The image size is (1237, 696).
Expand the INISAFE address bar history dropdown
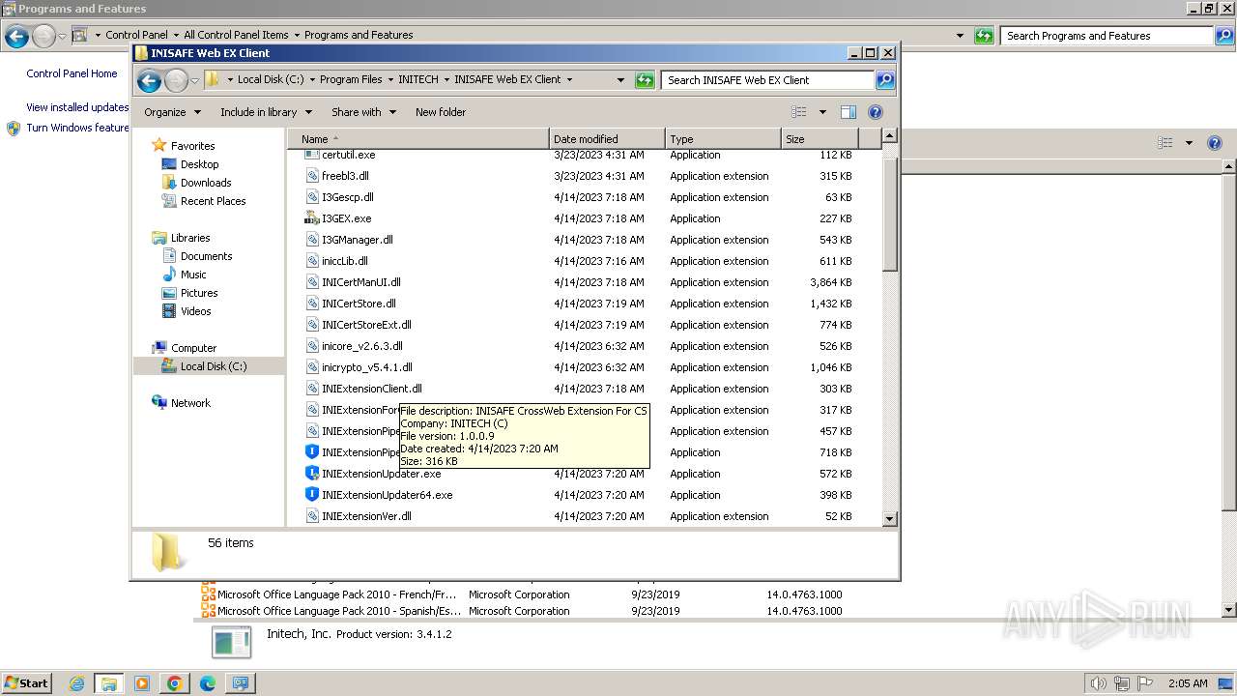pyautogui.click(x=620, y=80)
